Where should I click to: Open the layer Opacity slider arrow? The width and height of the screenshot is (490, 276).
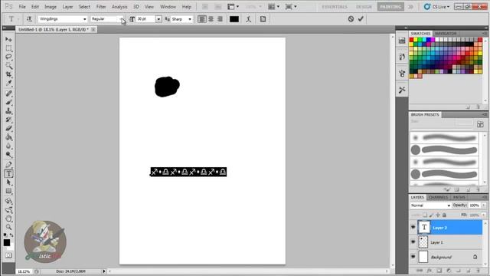(x=484, y=205)
